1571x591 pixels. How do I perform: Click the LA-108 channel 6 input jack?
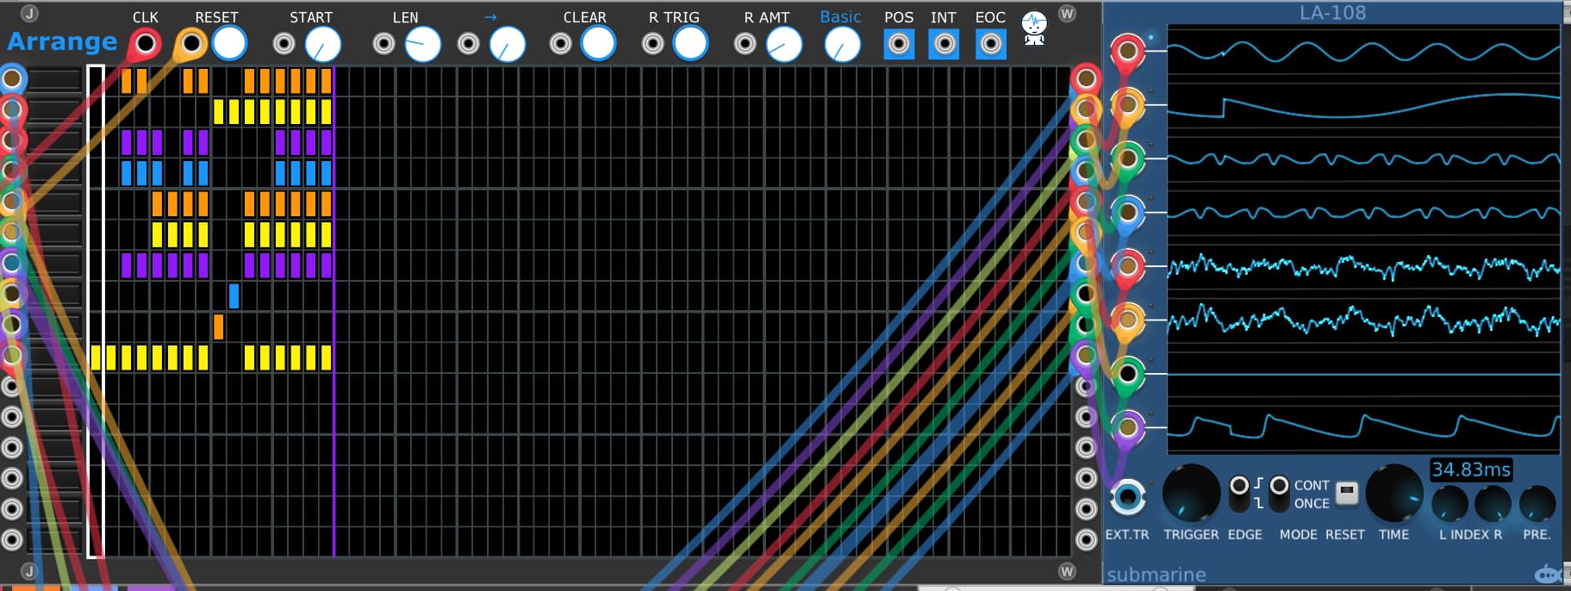(1127, 320)
